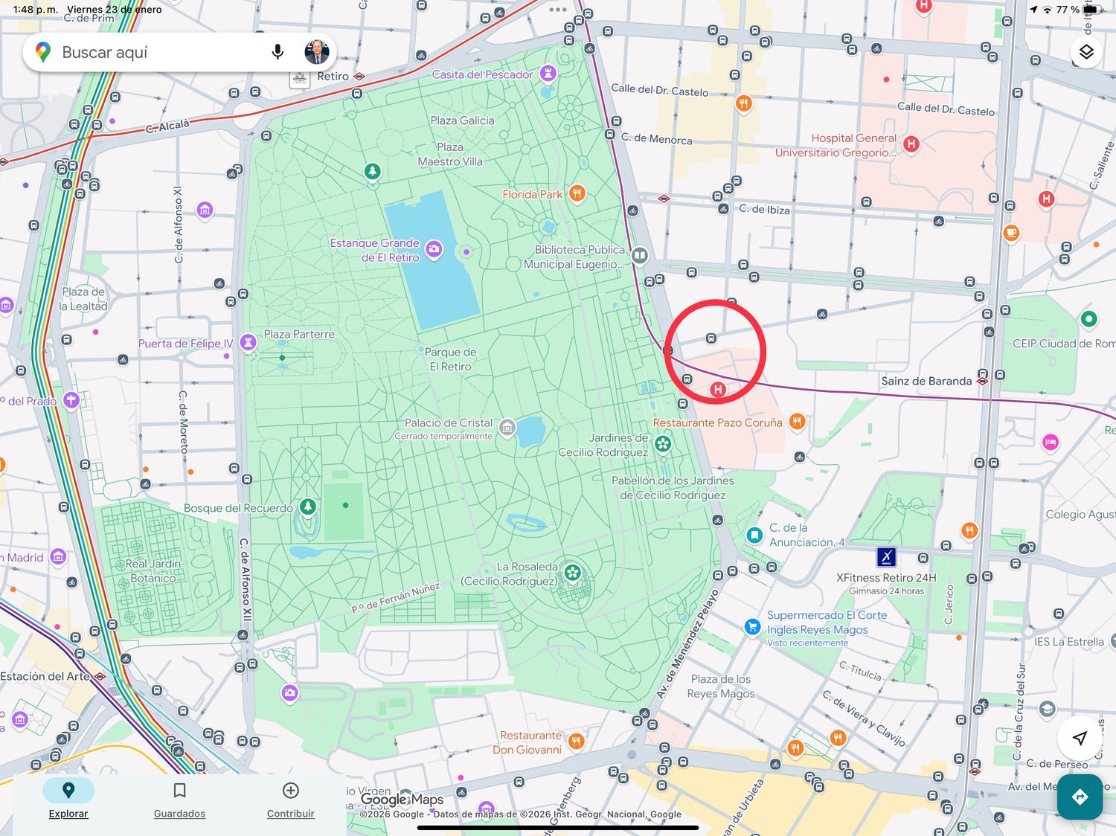
Task: Tap the Palacio de Cristal marker
Action: pos(507,427)
